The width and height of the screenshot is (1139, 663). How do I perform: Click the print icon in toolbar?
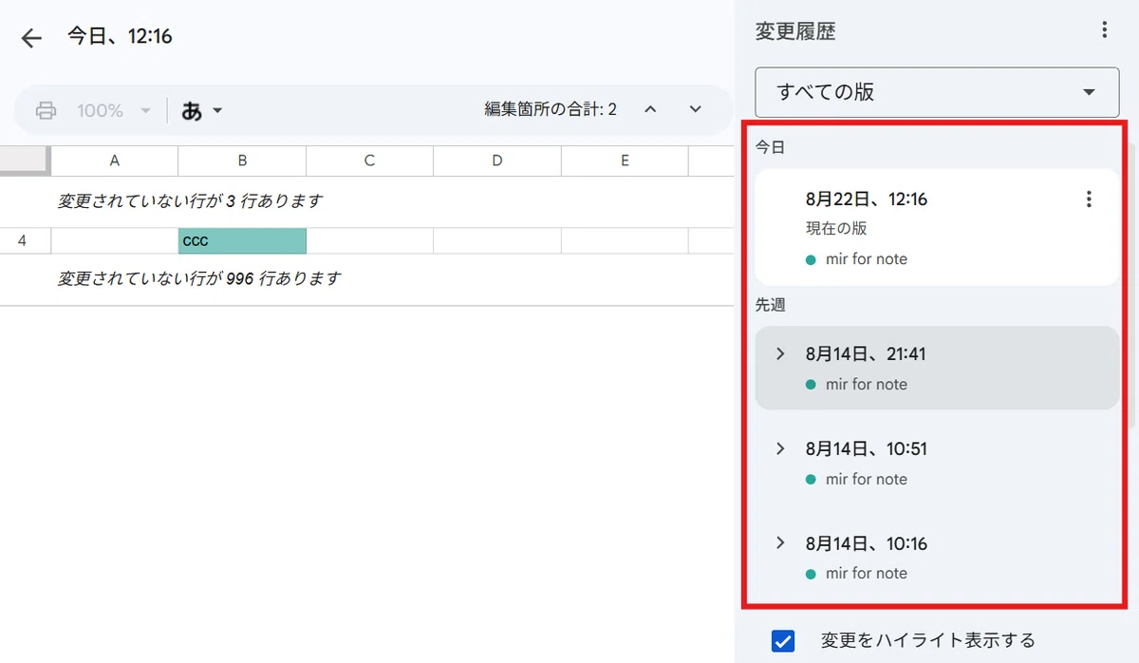tap(46, 110)
